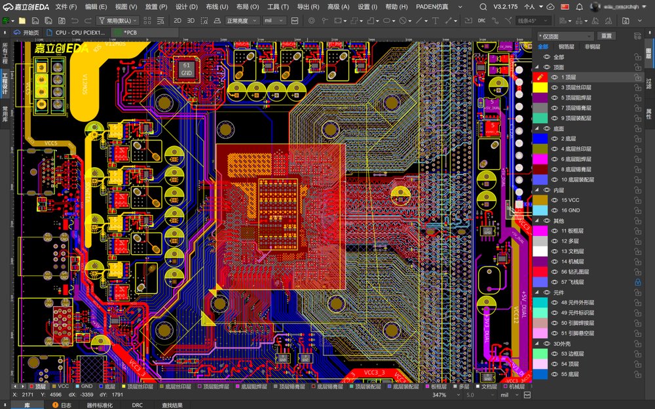Hide the 16 GND inner layer

pos(554,210)
